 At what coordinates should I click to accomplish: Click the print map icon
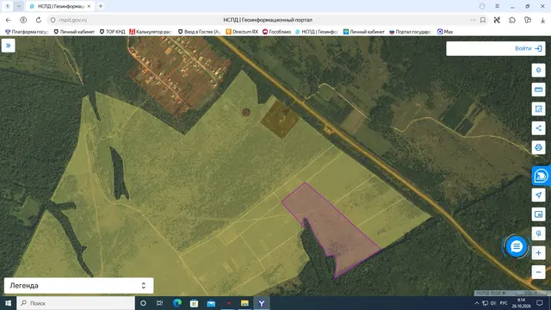[538, 147]
